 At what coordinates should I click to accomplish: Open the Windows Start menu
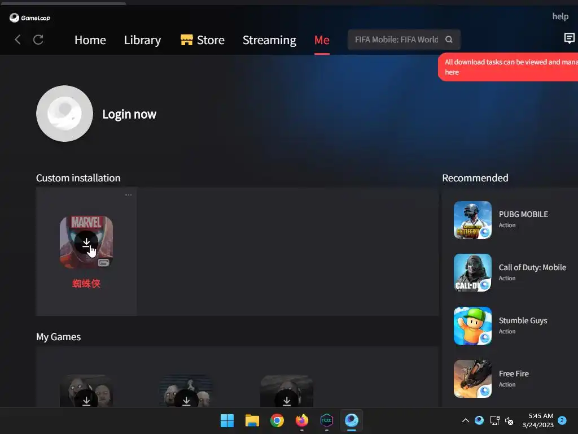227,420
